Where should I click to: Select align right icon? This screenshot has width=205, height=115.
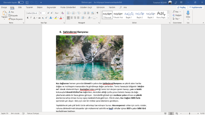pos(75,18)
